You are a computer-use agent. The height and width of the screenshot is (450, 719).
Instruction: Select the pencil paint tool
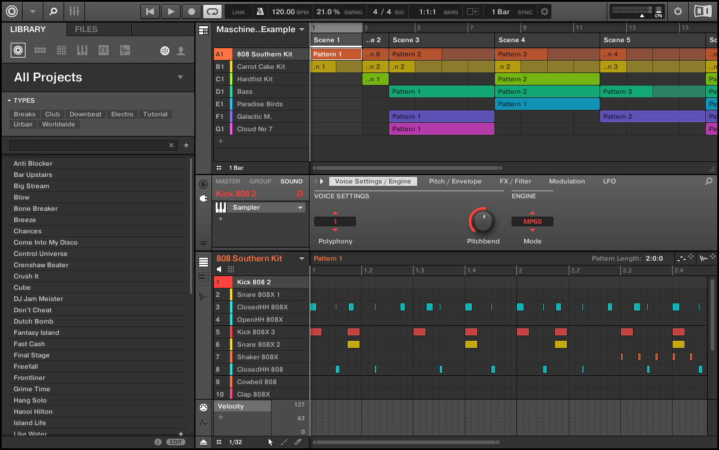[x=284, y=442]
